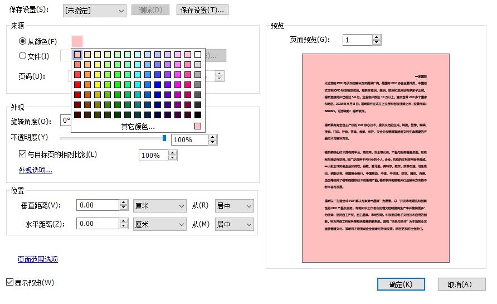Viewport: 497px width, 304px height.
Task: Toggle 与目标页的相对比例(L) checkbox
Action: click(22, 154)
